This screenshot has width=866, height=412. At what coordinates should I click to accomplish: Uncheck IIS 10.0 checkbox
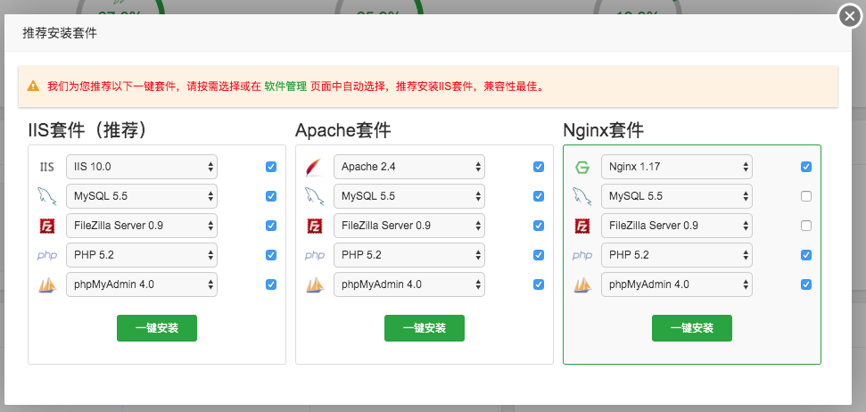click(271, 167)
